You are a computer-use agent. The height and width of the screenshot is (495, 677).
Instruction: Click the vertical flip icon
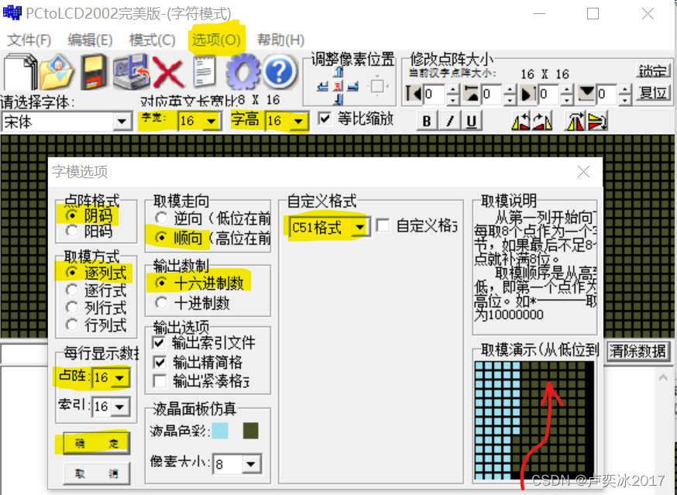597,121
